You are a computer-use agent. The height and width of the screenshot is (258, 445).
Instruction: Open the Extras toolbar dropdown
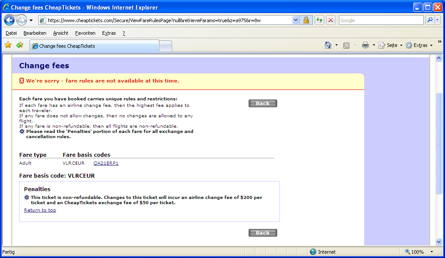click(420, 45)
